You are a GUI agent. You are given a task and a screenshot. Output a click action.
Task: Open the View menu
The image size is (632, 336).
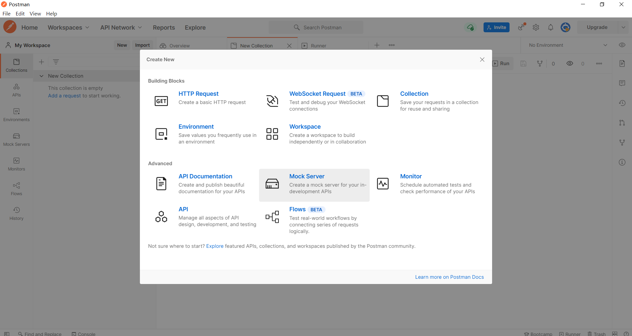pyautogui.click(x=35, y=14)
